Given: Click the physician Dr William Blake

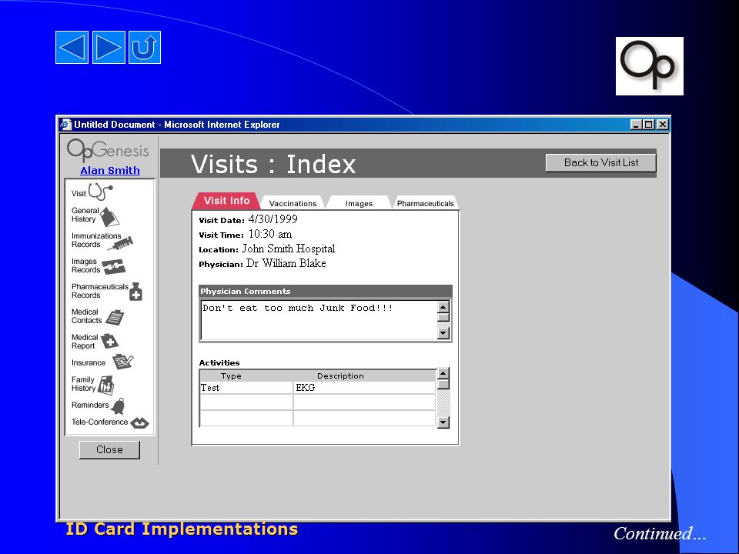Looking at the screenshot, I should [286, 263].
